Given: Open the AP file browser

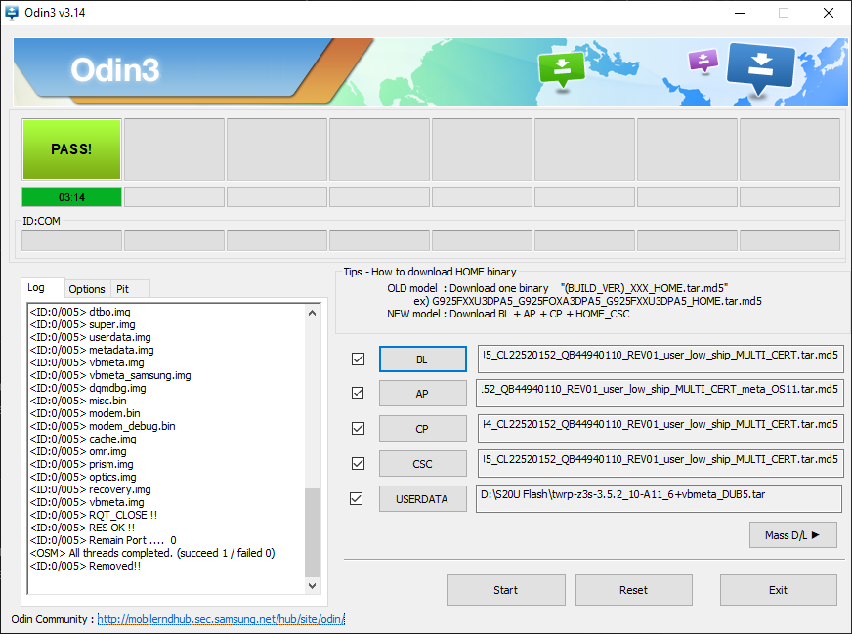Looking at the screenshot, I should (422, 394).
